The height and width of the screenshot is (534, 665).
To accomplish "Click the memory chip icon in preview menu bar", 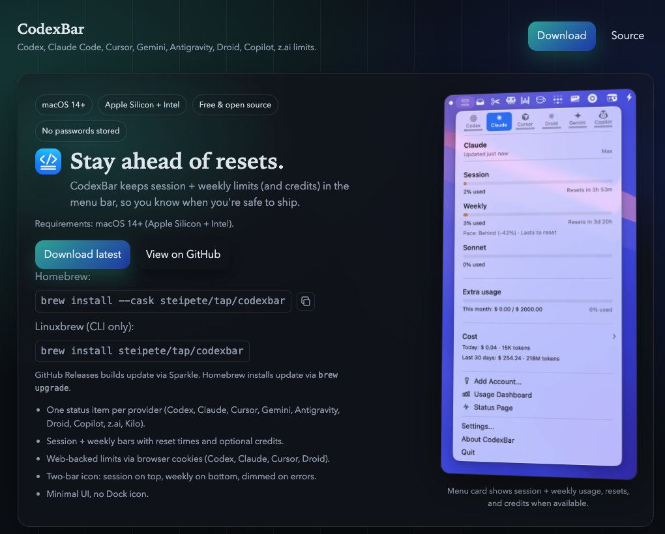I will (x=510, y=100).
